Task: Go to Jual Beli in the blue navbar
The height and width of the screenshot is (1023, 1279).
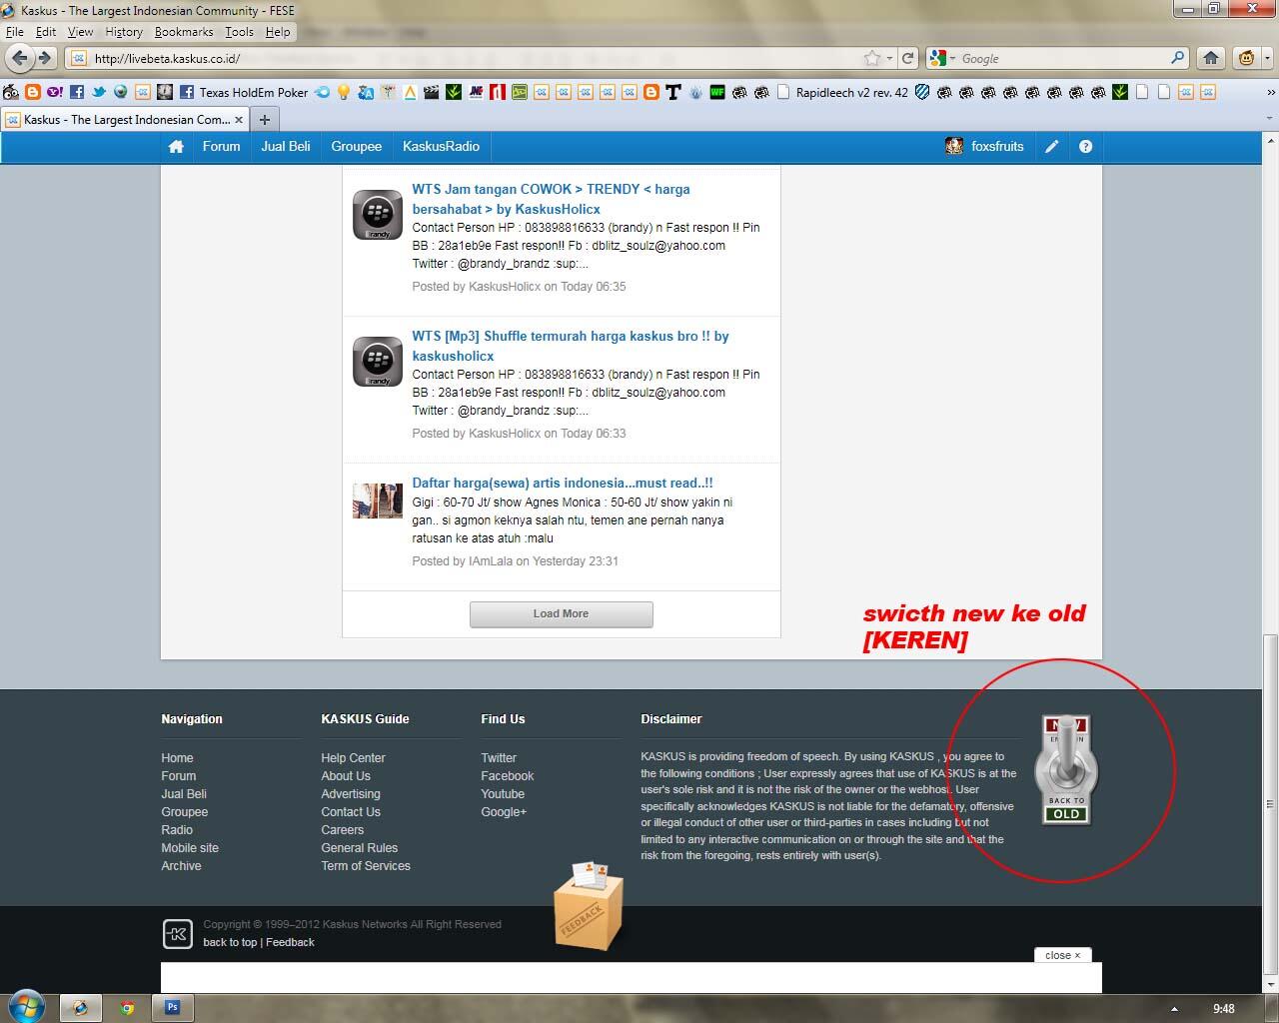Action: coord(286,147)
